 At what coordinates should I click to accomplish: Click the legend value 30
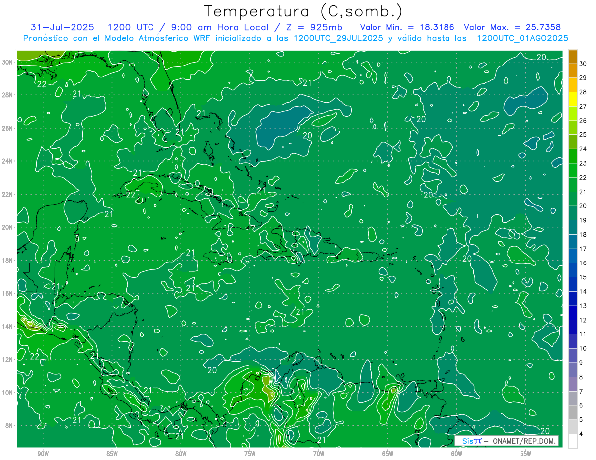point(583,64)
